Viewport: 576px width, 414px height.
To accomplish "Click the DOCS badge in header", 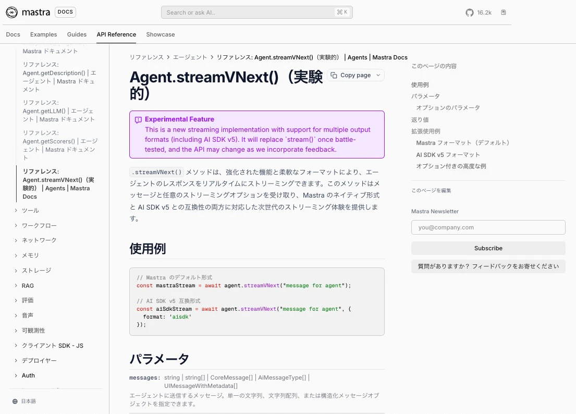I will [x=65, y=12].
